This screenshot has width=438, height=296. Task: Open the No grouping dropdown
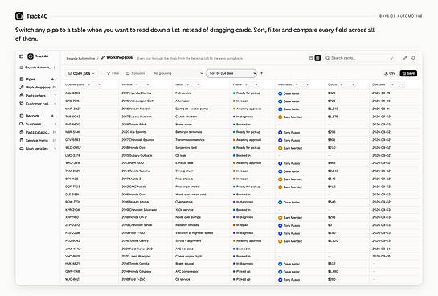(x=178, y=73)
